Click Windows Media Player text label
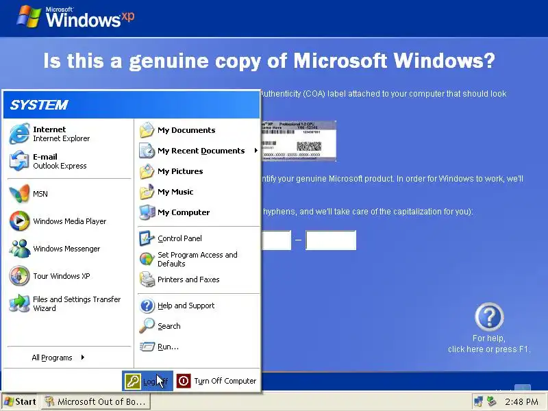Viewport: 548px width, 411px height. [70, 221]
